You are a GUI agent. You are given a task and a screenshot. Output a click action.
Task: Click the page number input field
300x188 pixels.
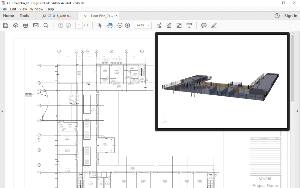click(x=79, y=25)
